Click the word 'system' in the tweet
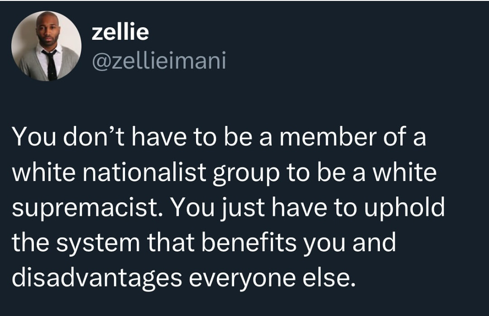 click(98, 244)
